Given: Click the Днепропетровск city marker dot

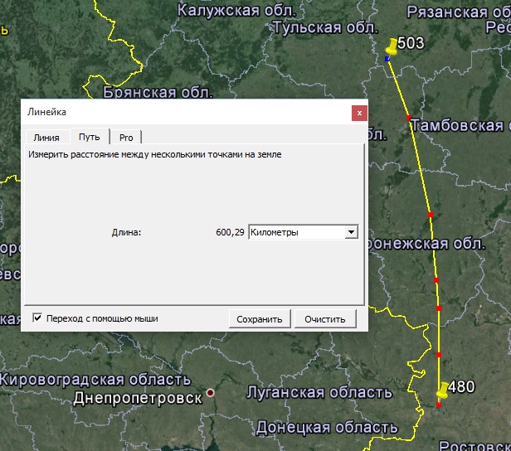Looking at the screenshot, I should (211, 392).
